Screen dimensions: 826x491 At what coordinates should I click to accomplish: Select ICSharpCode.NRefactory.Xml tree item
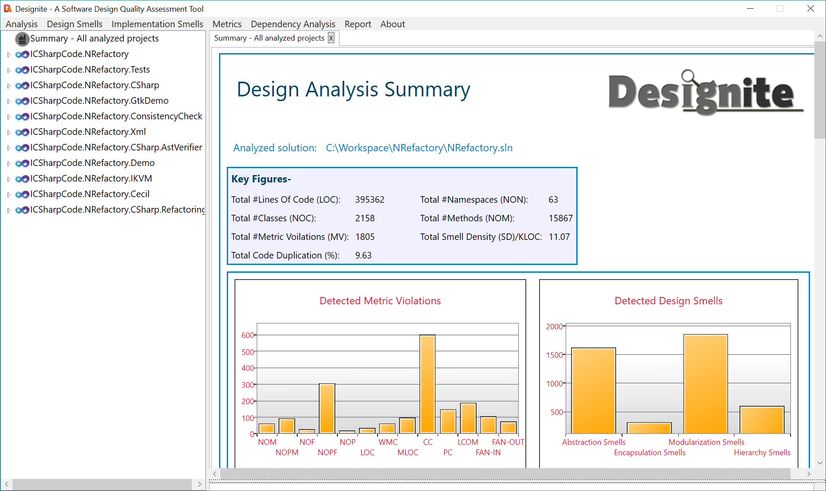tap(88, 132)
